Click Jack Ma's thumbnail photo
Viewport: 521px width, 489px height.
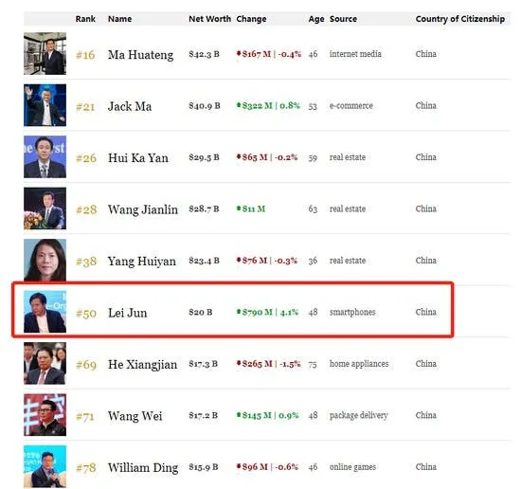pos(45,105)
